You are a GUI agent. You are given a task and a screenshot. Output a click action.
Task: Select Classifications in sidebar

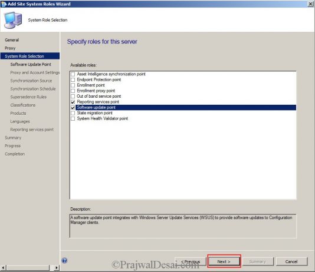(23, 105)
